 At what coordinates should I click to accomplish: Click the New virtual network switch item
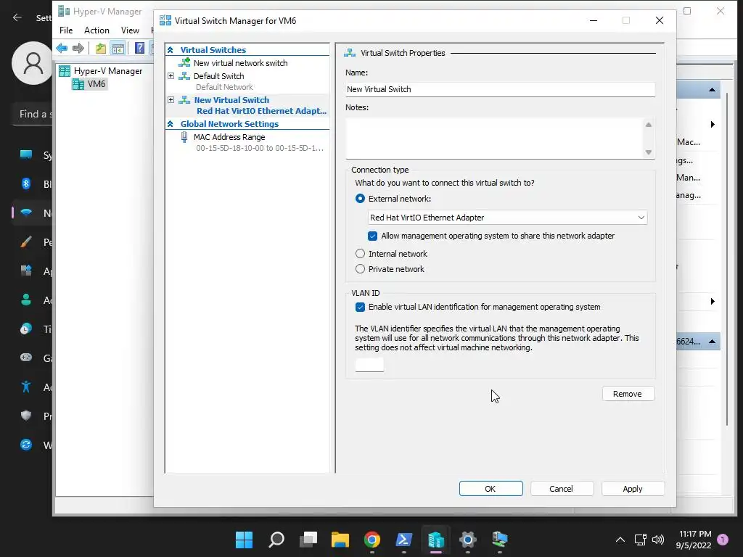tap(240, 63)
